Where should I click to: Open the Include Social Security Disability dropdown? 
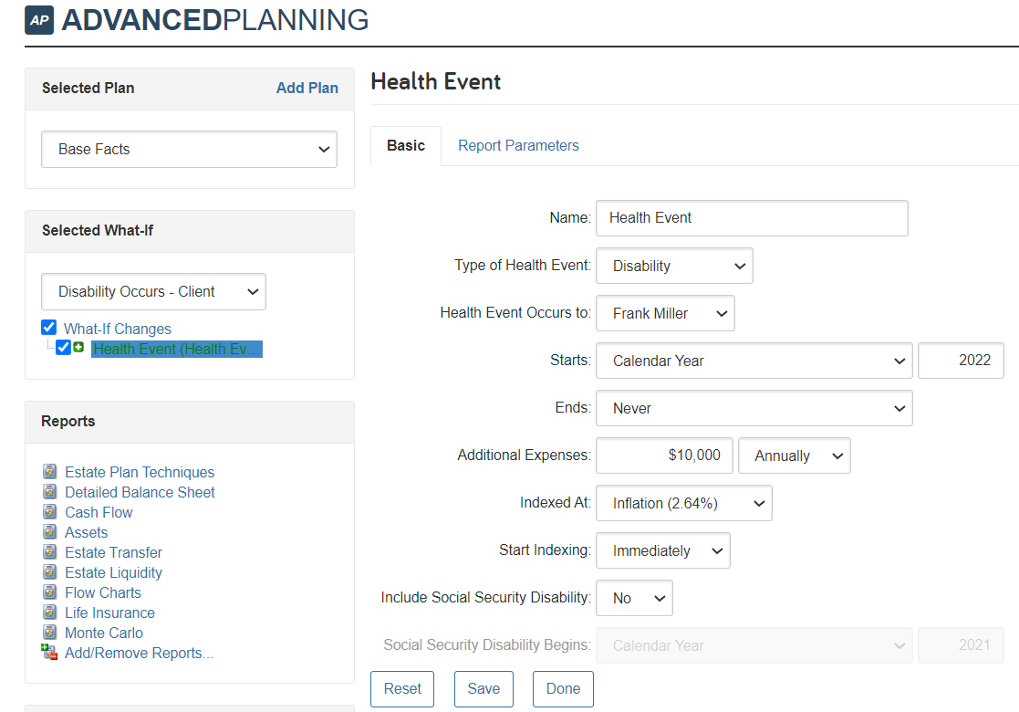tap(634, 598)
